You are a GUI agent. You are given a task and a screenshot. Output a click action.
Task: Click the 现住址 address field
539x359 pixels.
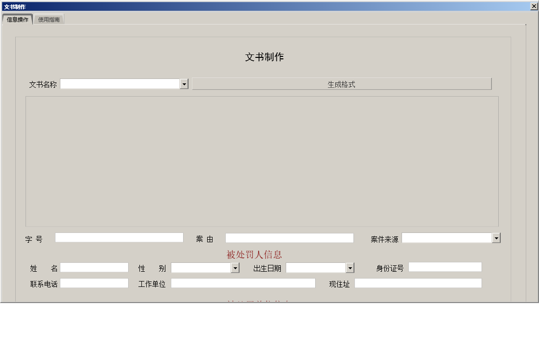click(417, 283)
